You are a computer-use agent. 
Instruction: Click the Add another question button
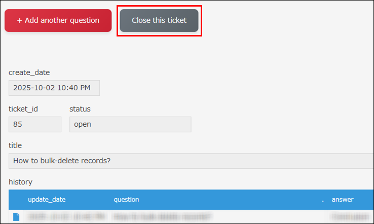[58, 21]
